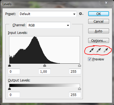Toggle the Preview checkbox
Viewport: 114px width, 105px height.
pyautogui.click(x=90, y=59)
